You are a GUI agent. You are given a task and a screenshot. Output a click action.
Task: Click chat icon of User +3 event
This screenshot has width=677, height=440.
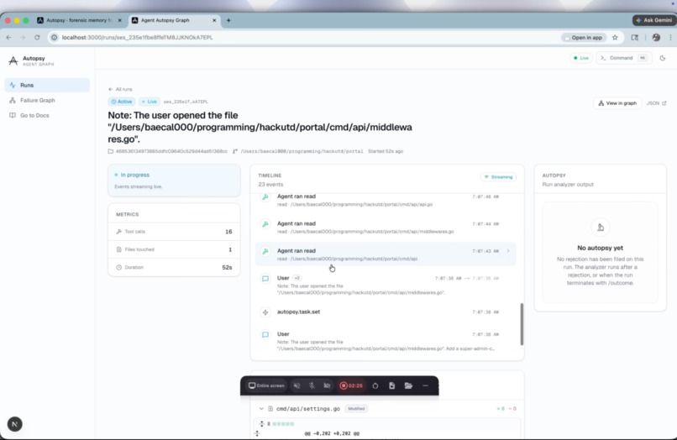point(265,279)
